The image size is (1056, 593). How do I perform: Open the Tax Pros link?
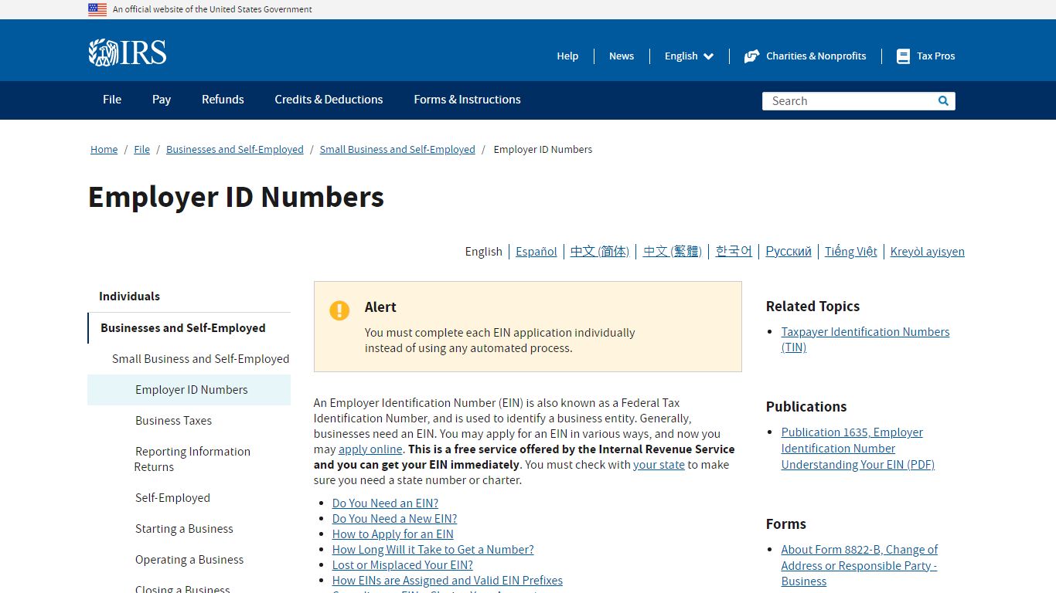pos(935,56)
